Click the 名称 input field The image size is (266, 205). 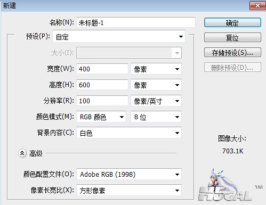point(136,22)
